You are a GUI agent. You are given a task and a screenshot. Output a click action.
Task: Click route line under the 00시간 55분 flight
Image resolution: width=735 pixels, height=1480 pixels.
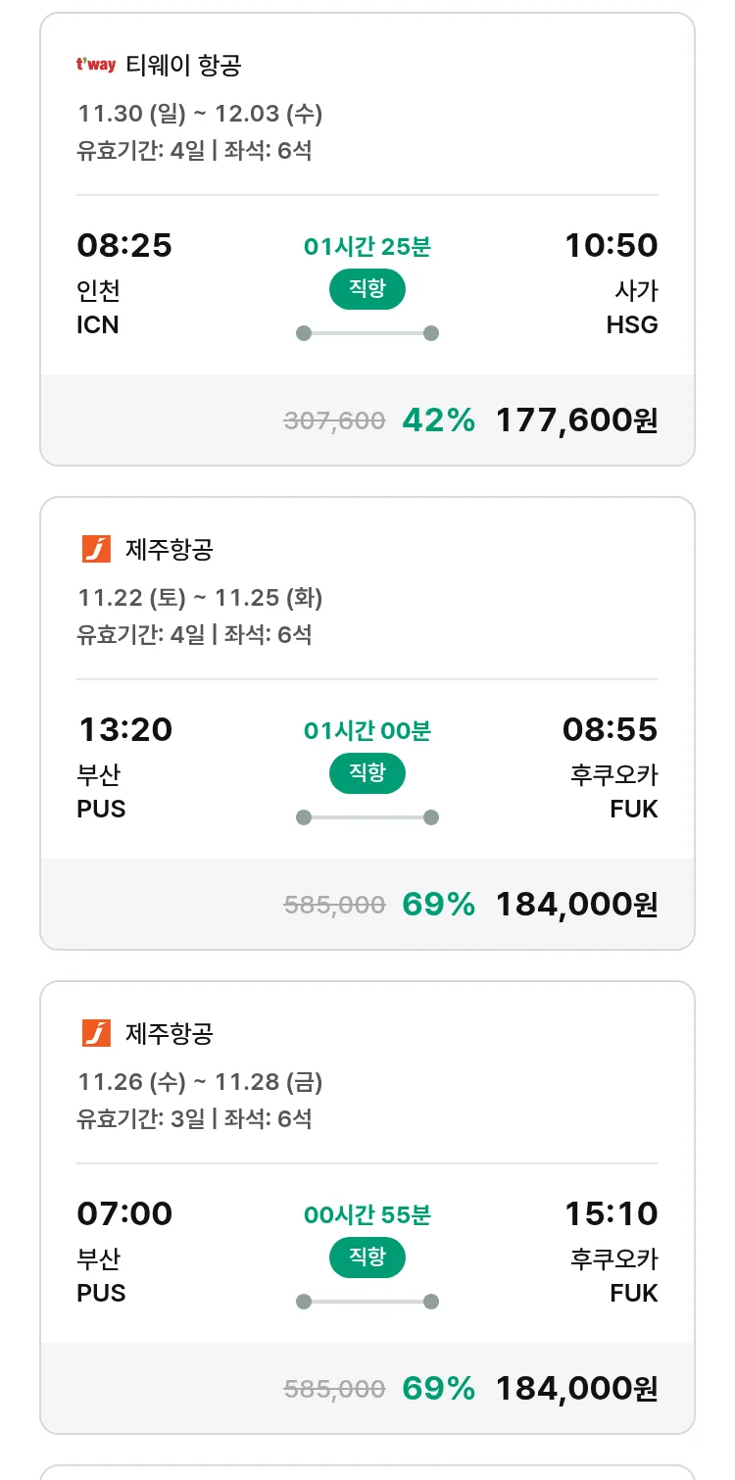coord(367,1302)
